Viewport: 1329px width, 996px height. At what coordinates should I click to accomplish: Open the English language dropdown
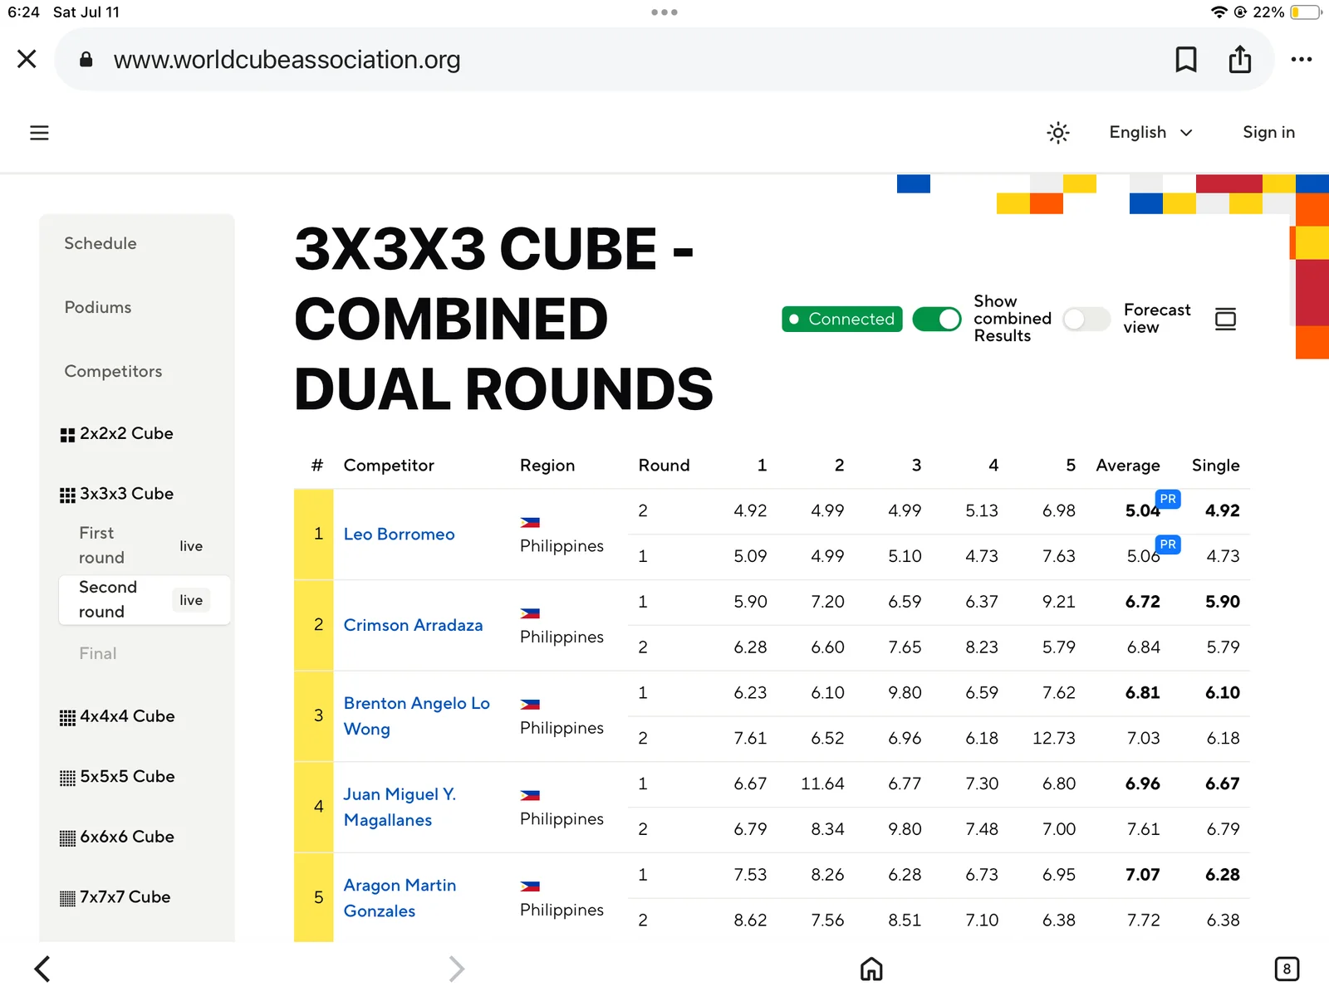[1151, 133]
